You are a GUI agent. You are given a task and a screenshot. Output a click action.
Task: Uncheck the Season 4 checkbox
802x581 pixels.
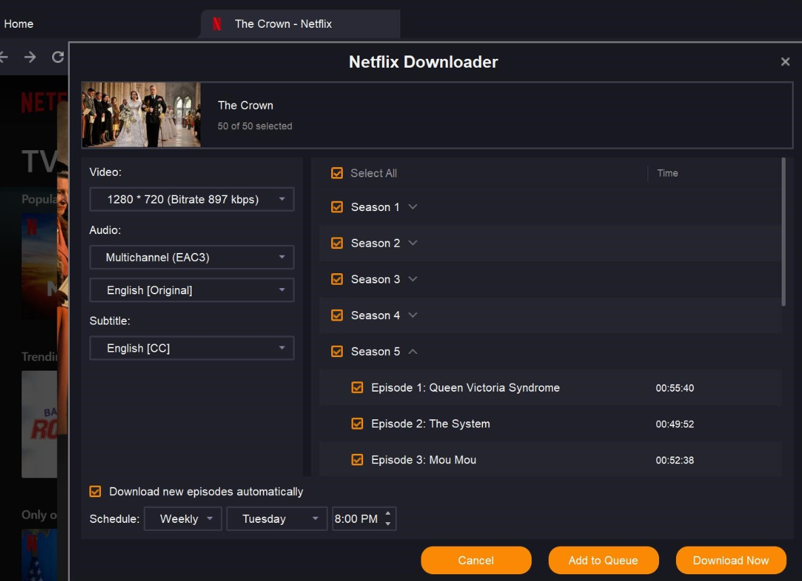click(337, 315)
